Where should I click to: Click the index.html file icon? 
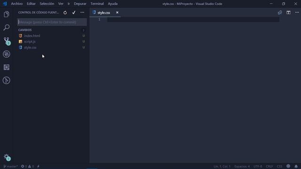[20, 36]
